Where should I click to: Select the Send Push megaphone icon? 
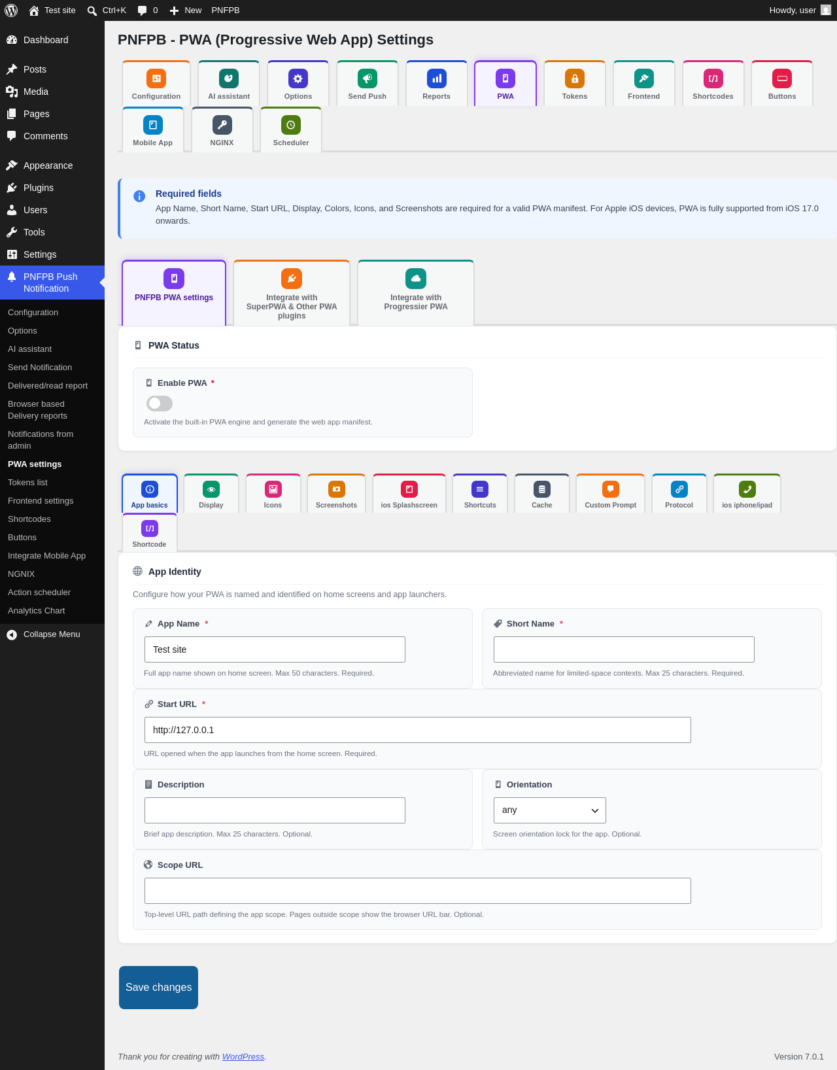tap(367, 78)
